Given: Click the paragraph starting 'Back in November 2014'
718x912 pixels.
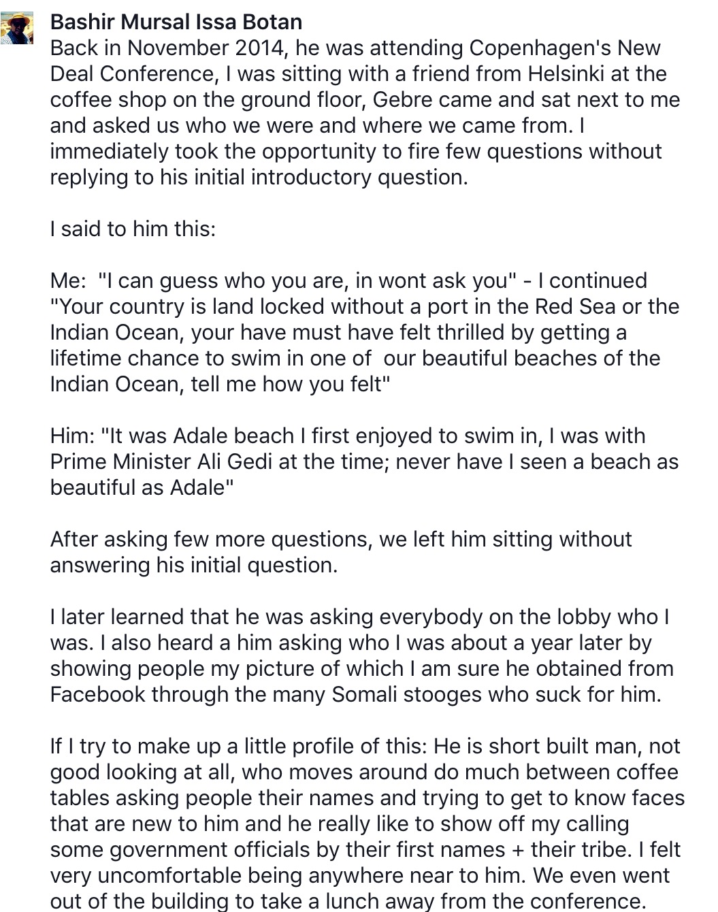Looking at the screenshot, I should (x=365, y=112).
